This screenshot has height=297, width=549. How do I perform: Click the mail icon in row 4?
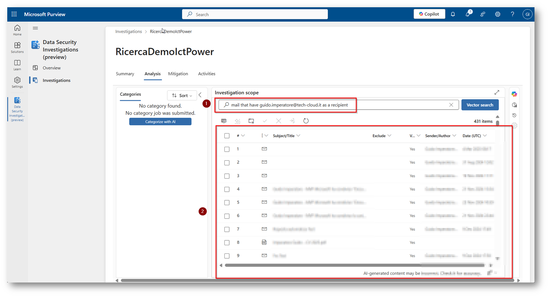point(264,189)
